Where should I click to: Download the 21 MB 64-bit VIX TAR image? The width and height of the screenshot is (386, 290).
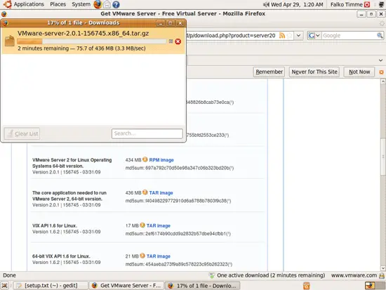(159, 256)
